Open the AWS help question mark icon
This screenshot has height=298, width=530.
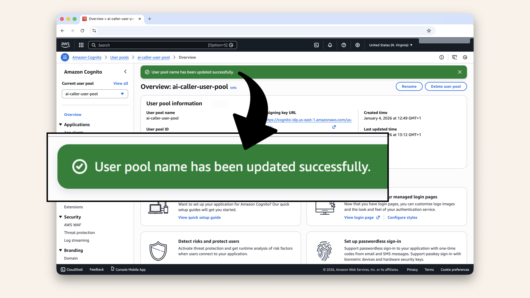344,45
